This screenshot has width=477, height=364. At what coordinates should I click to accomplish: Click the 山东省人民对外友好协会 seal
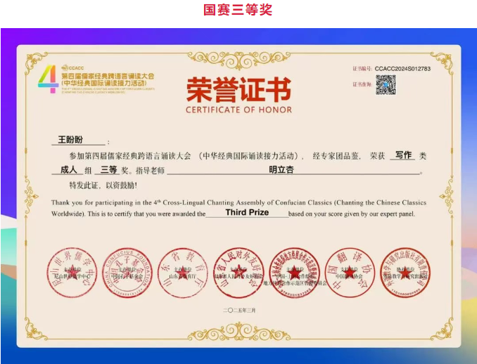pos(238,273)
